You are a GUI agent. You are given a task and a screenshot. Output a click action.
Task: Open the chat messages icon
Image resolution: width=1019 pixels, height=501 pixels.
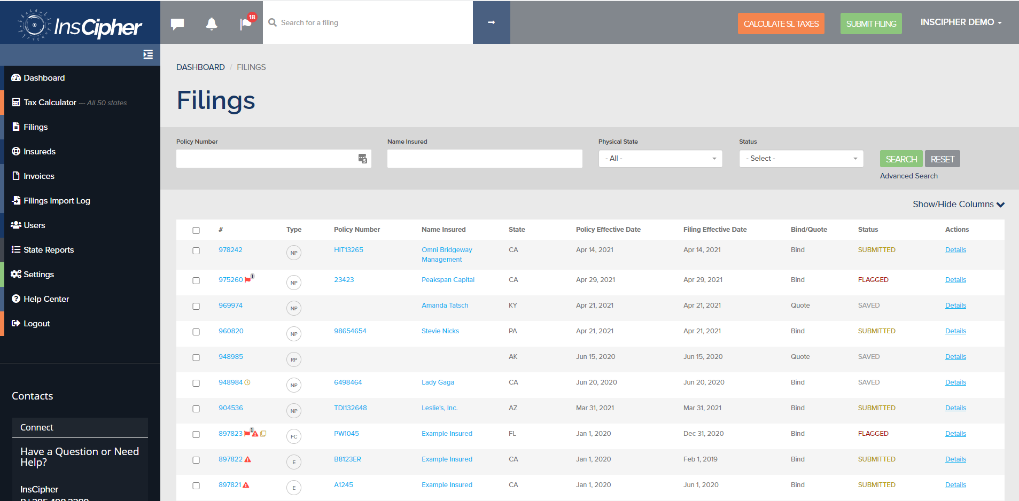point(177,24)
